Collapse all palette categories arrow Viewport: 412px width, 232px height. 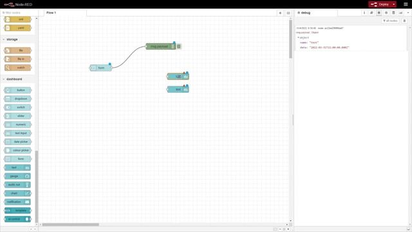click(30, 229)
